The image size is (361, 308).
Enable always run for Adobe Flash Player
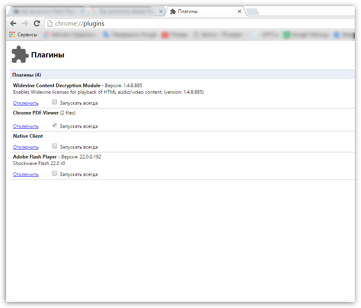click(x=55, y=174)
